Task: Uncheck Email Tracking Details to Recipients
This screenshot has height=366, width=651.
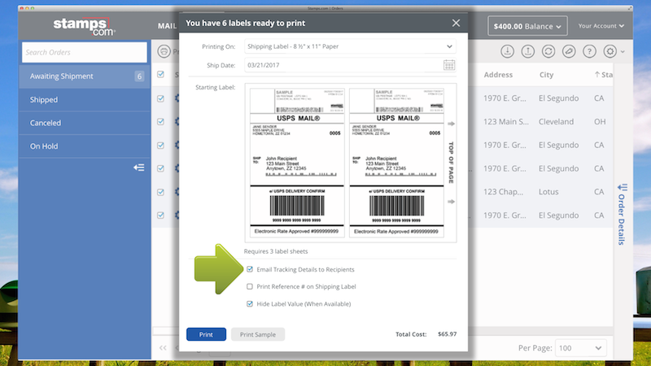Action: (x=251, y=269)
